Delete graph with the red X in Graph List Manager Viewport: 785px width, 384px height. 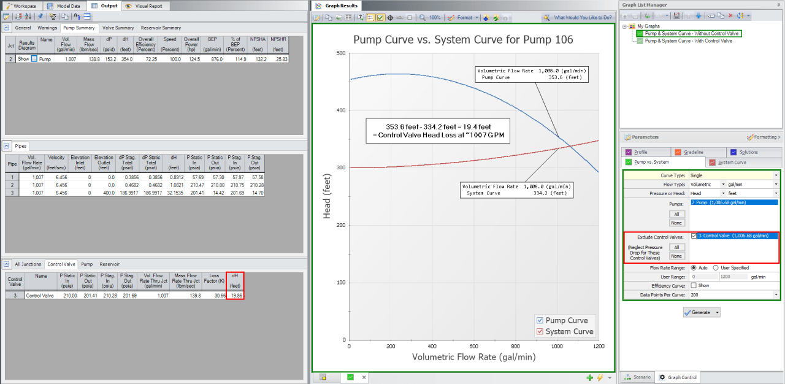[x=730, y=15]
